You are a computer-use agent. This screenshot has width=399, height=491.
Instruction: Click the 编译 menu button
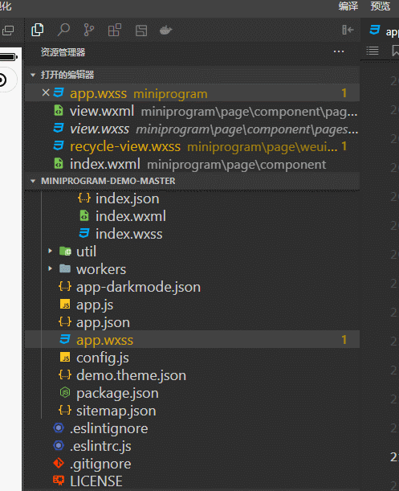348,6
